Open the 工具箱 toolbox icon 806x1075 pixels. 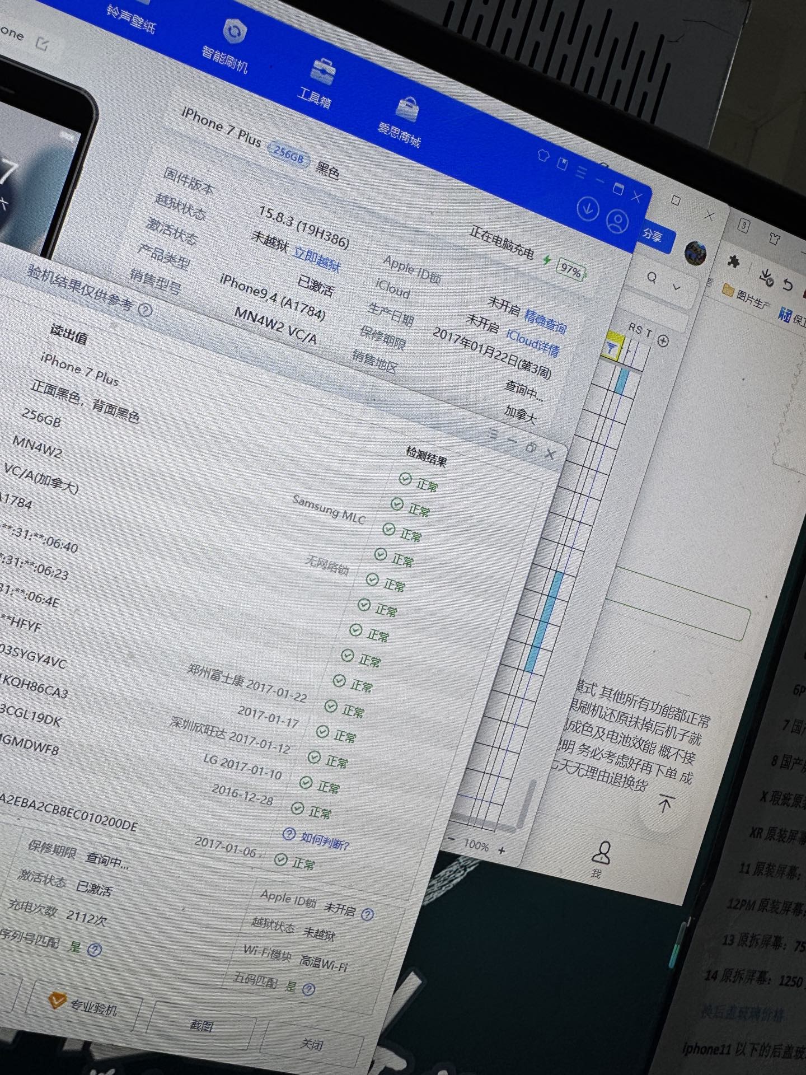point(322,71)
